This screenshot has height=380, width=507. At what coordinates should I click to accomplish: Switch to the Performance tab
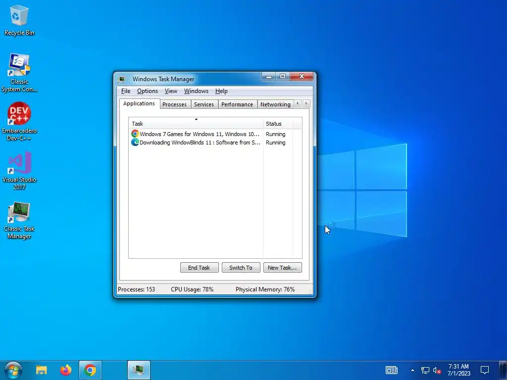pos(237,104)
